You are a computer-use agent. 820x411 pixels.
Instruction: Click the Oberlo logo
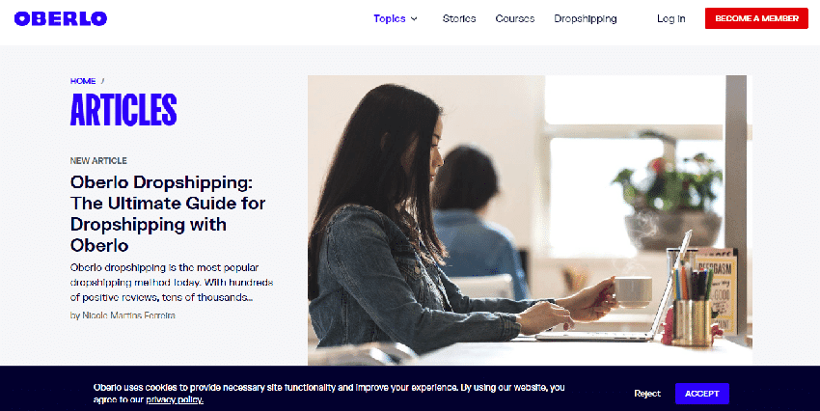coord(61,19)
